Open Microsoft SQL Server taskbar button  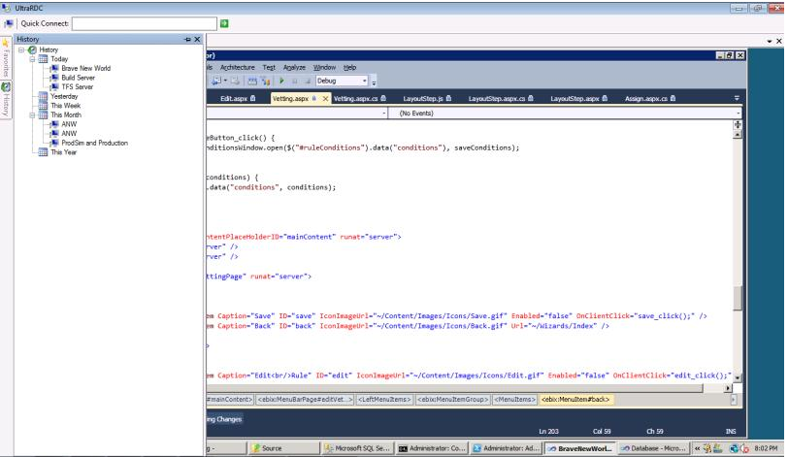[x=356, y=448]
